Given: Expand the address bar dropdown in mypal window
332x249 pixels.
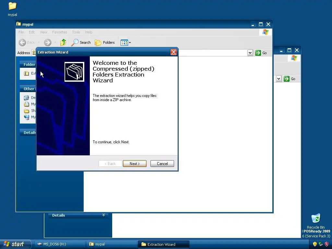Looking at the screenshot, I should pos(250,53).
